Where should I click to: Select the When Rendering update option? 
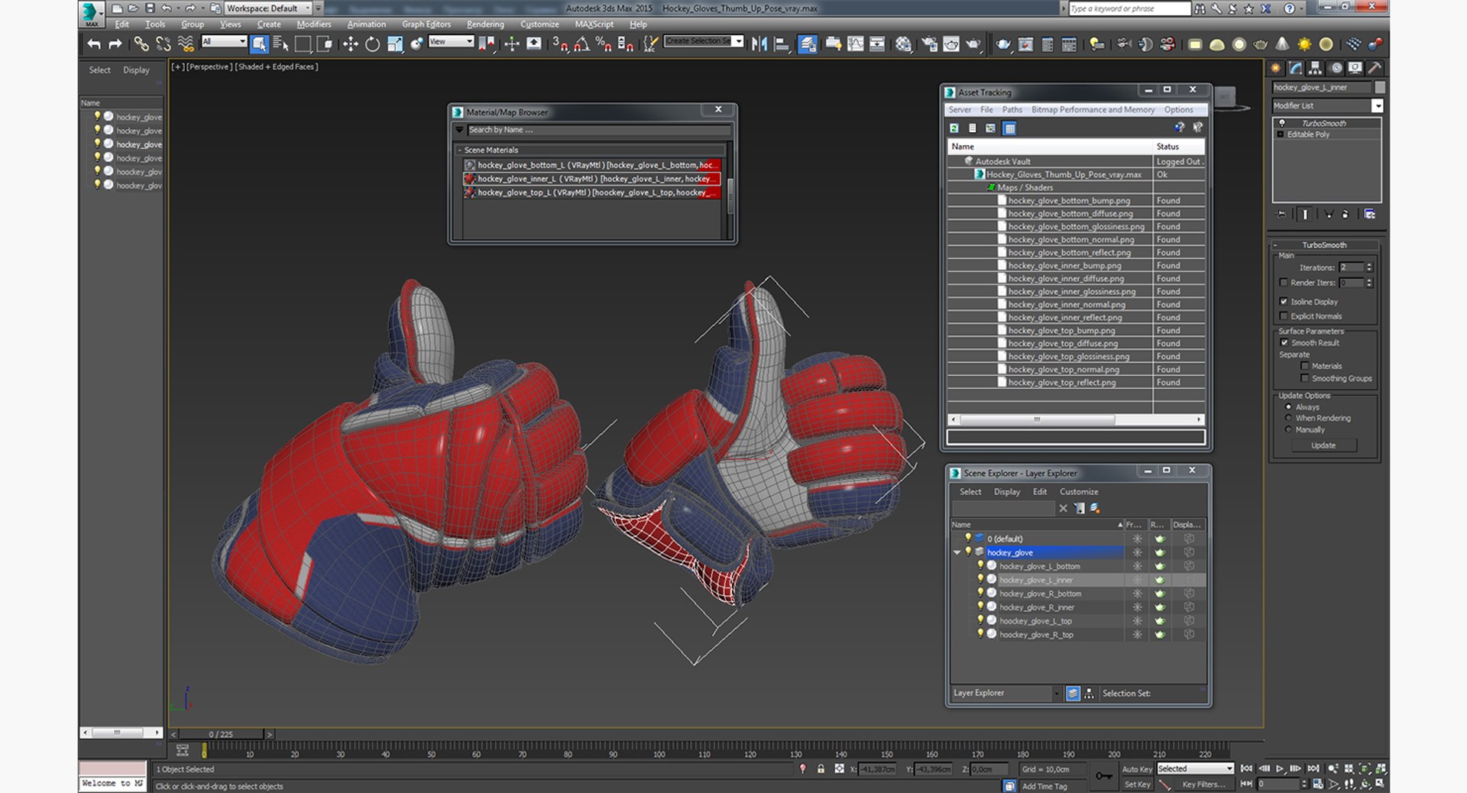coord(1288,419)
